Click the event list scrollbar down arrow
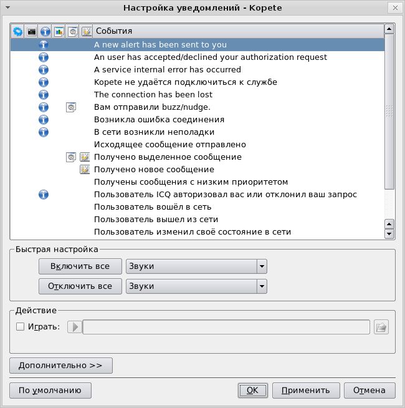405x408 pixels. [389, 234]
